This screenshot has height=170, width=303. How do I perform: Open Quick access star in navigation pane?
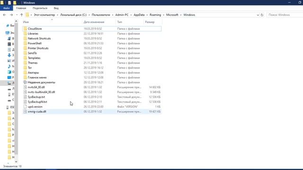point(8,25)
